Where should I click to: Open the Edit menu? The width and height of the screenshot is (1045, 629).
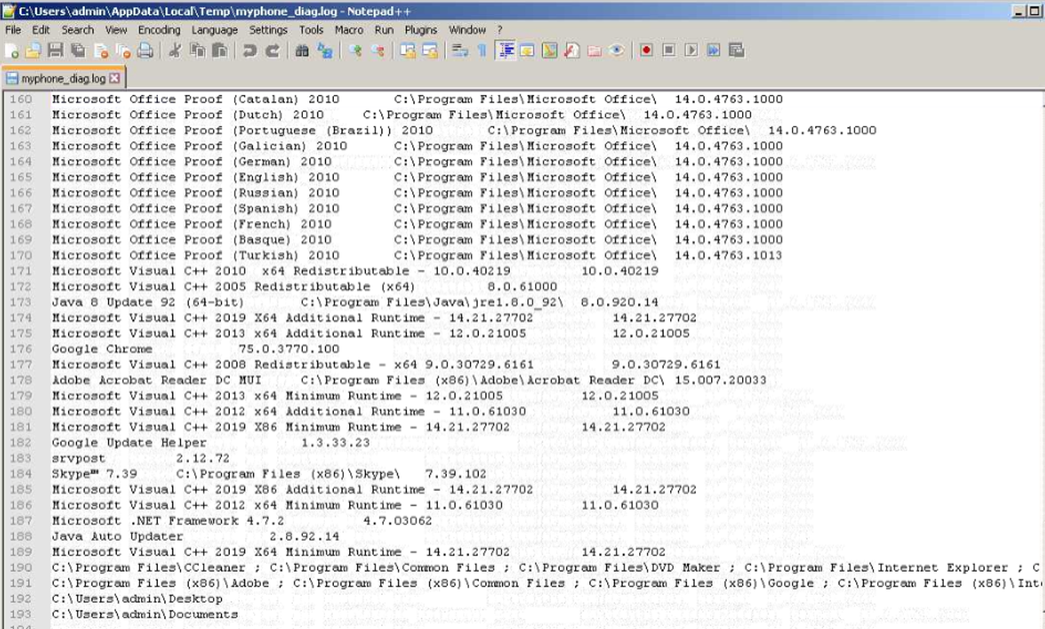41,29
